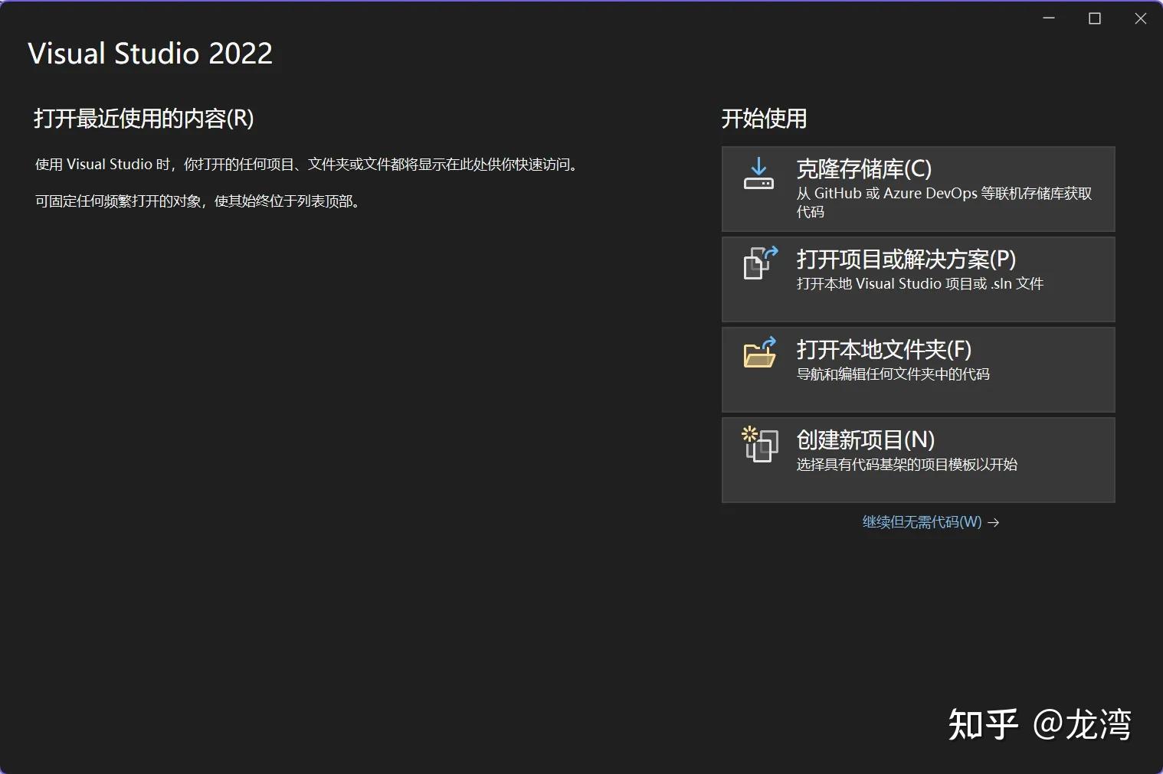Click the clone repository download icon
Screen dimensions: 1163x774
[x=758, y=175]
